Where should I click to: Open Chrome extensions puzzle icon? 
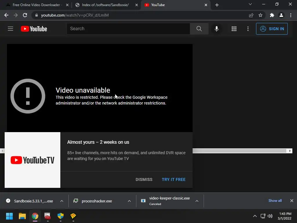point(272,15)
